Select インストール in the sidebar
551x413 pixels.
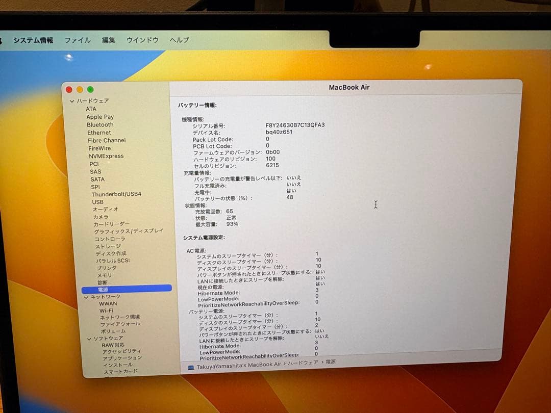pos(118,365)
